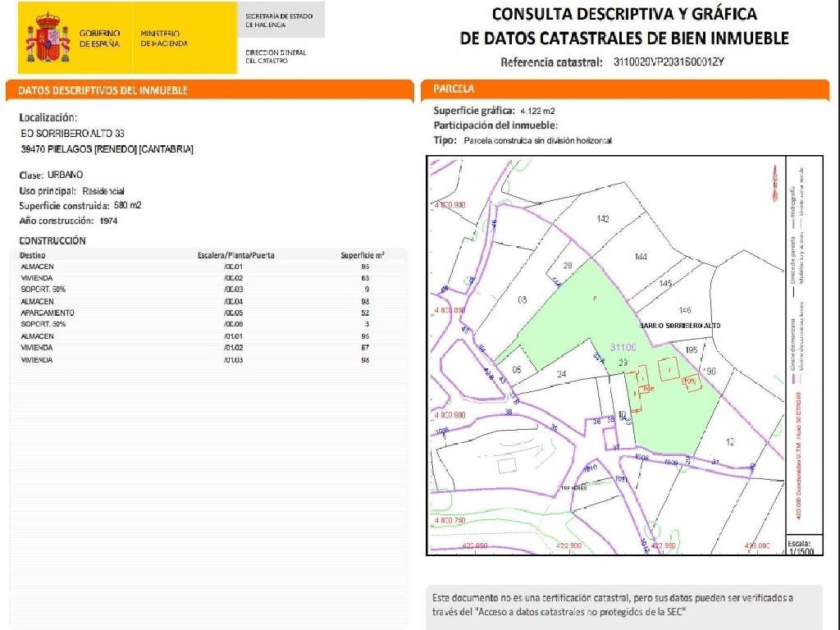Click the '422.900' coordinate label
The width and height of the screenshot is (840, 630).
[x=568, y=546]
